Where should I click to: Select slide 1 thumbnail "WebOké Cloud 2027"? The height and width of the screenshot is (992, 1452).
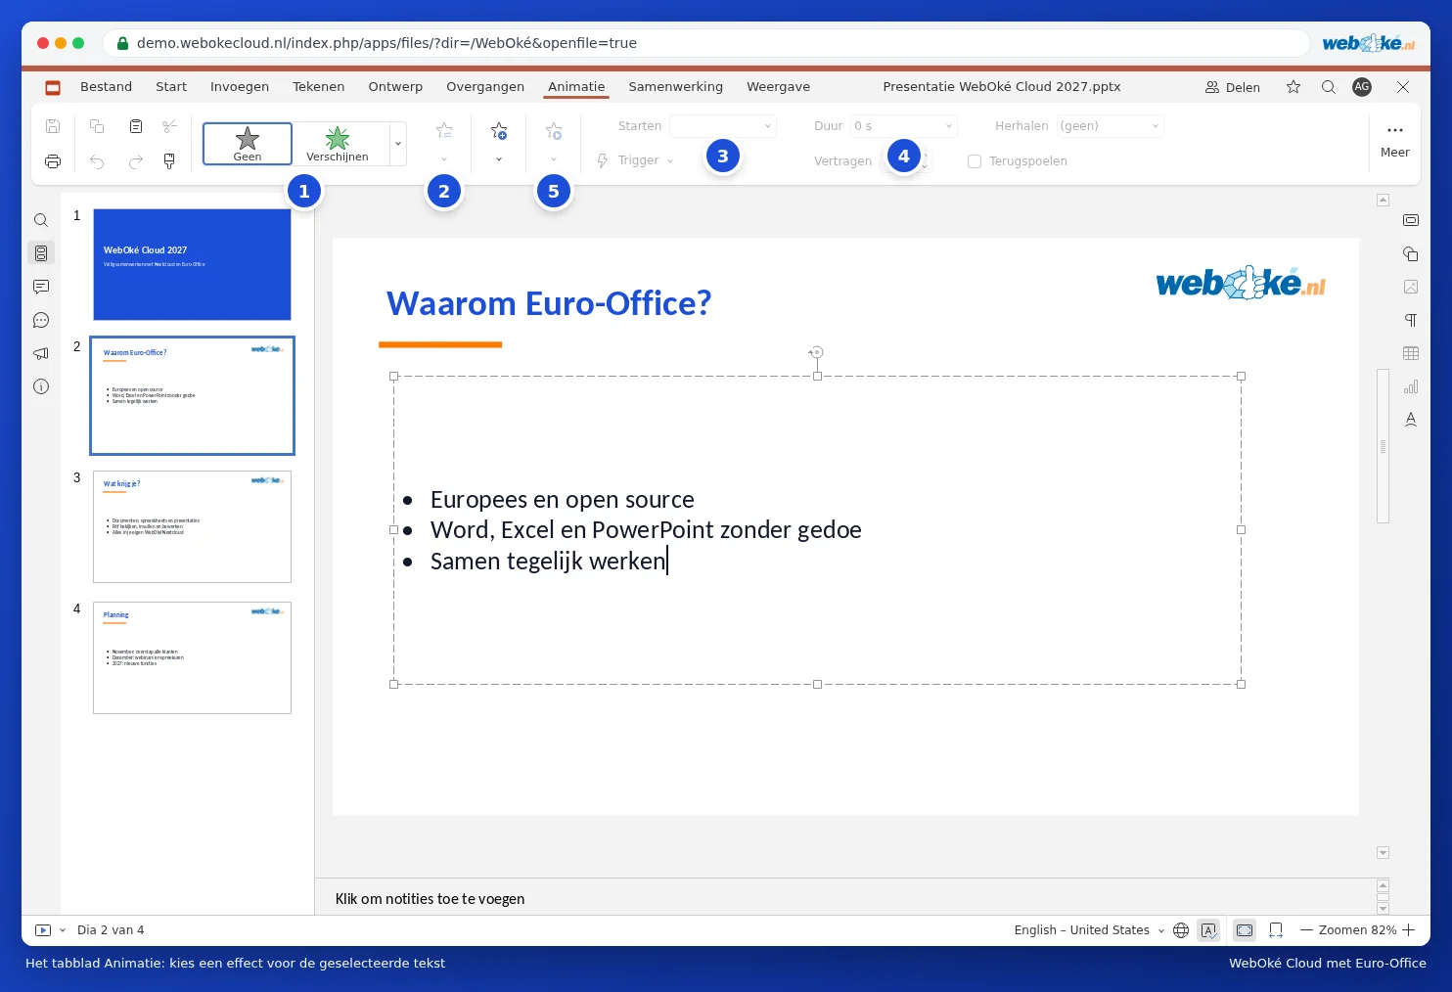click(x=192, y=265)
